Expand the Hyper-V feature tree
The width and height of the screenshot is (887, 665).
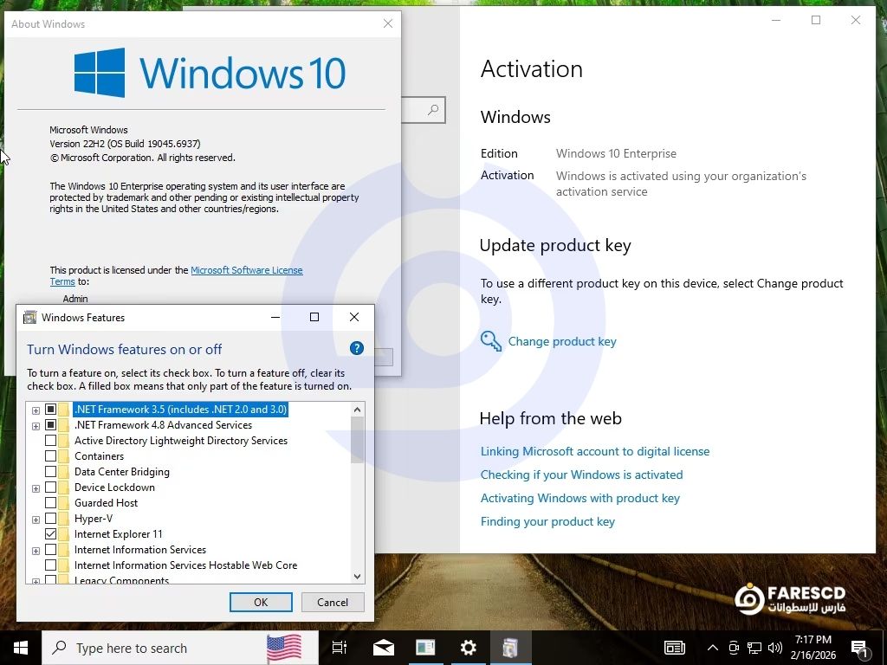(36, 519)
